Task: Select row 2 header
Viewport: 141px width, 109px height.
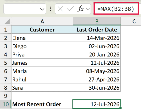Action: (6, 38)
